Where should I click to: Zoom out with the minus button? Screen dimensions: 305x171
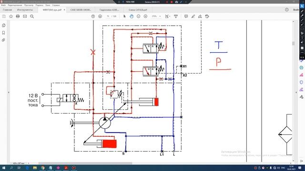coord(138,16)
